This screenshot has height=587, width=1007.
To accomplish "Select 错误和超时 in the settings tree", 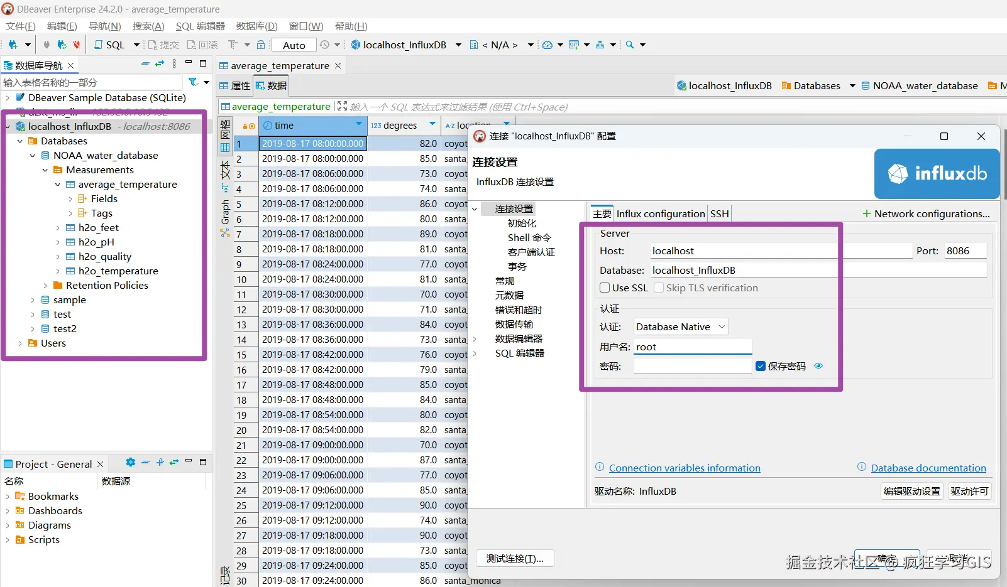I will [519, 310].
